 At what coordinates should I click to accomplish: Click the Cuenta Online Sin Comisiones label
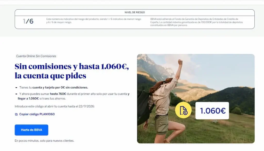coord(36,56)
